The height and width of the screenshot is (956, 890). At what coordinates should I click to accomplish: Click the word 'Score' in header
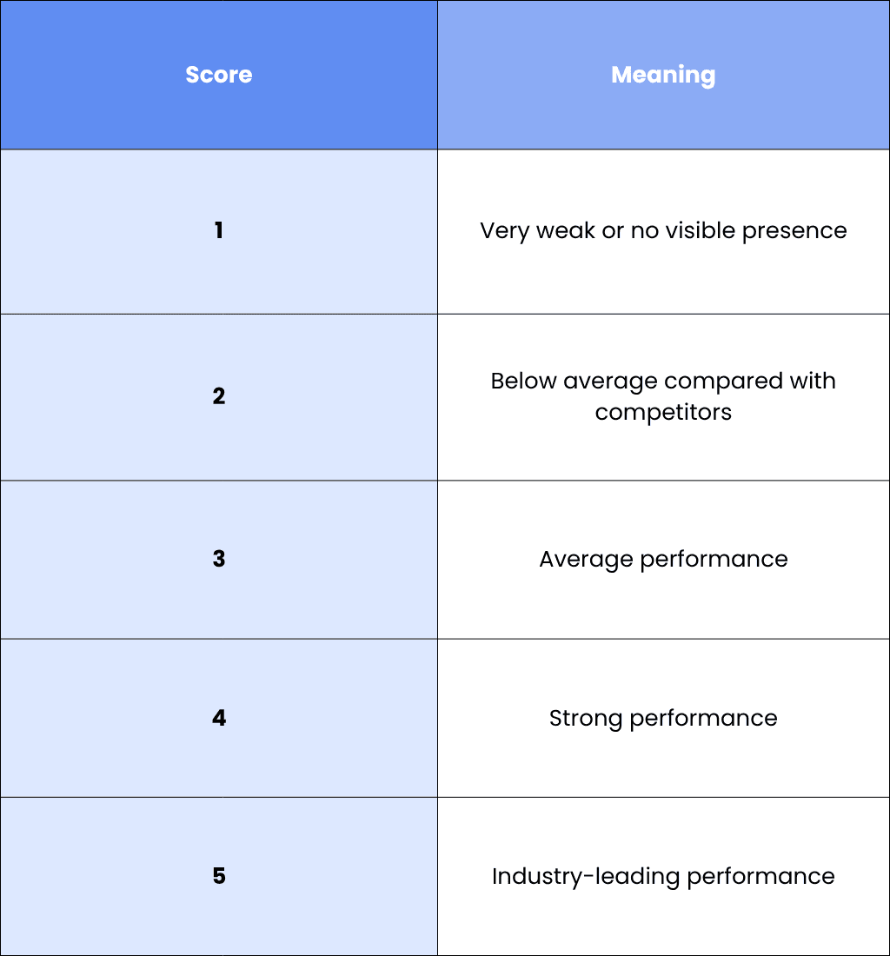click(219, 75)
